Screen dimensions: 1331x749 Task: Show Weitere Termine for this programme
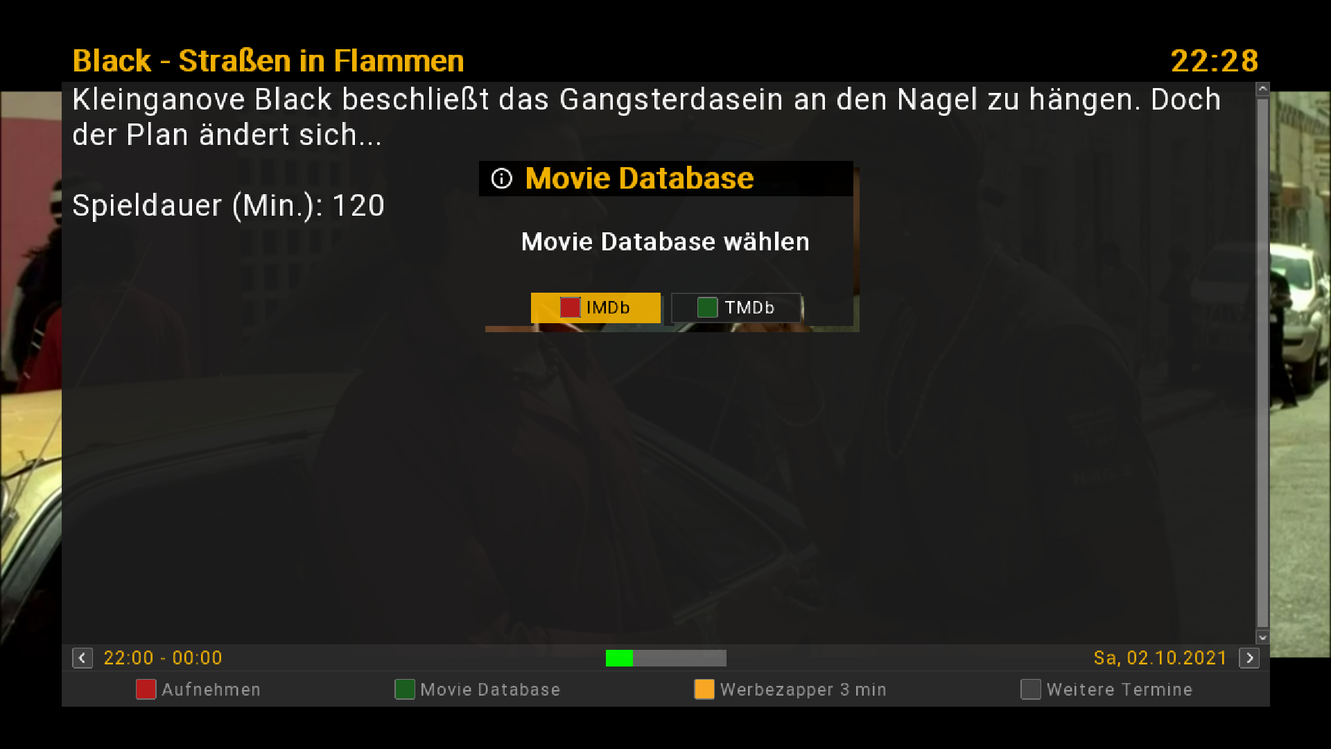coord(1120,689)
